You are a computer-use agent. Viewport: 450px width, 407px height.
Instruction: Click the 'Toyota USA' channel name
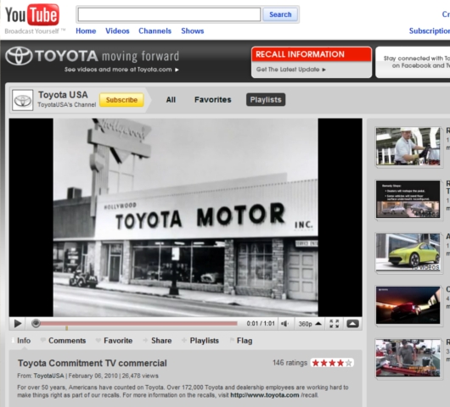coord(63,95)
